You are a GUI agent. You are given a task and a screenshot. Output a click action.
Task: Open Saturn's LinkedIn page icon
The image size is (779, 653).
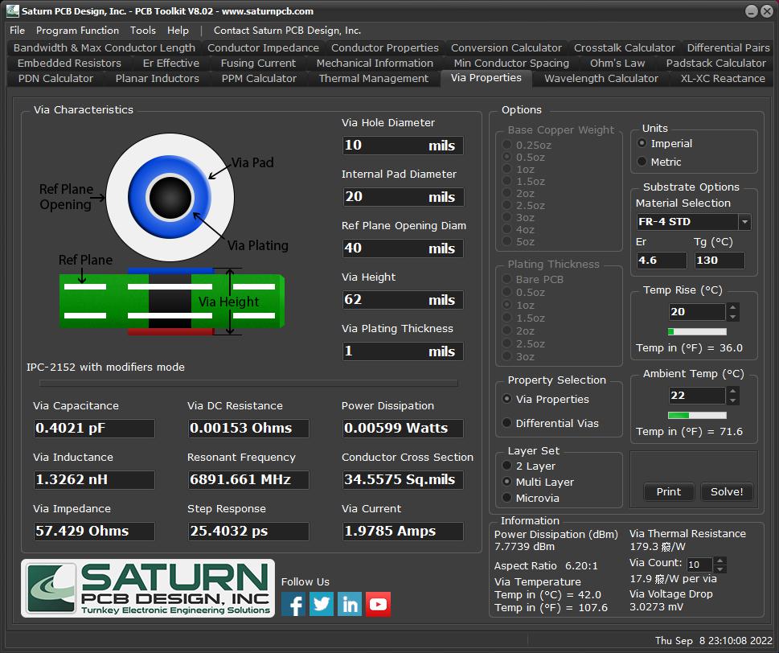[350, 604]
